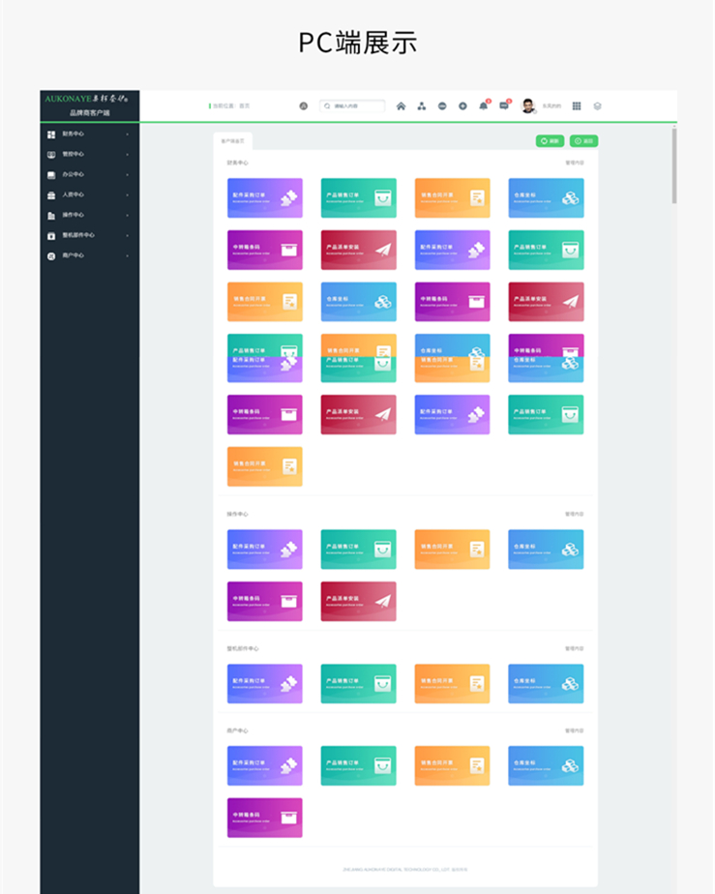Click the plus circle icon in header
Screen dimensions: 715x894
[x=462, y=106]
